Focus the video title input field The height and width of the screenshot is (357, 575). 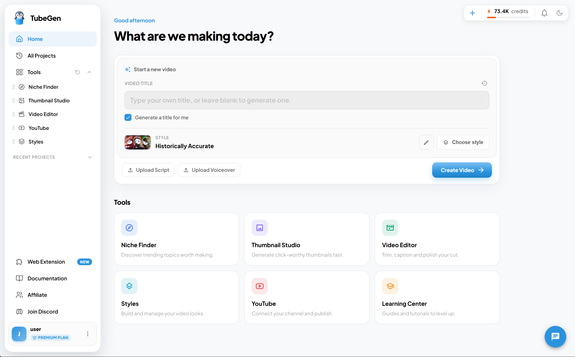coord(307,100)
